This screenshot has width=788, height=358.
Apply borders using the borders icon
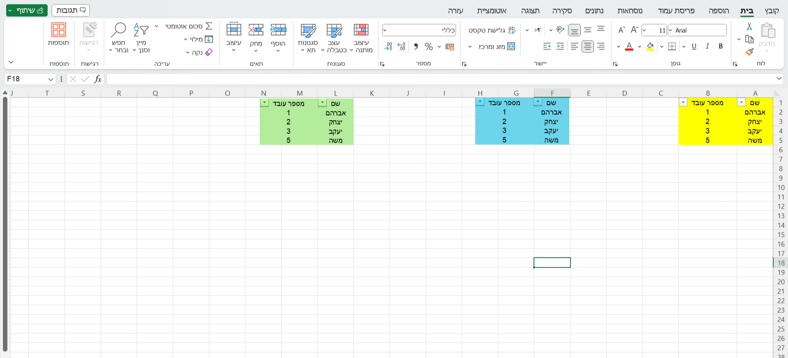tap(672, 46)
